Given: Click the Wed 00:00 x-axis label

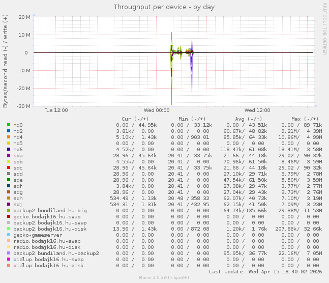Looking at the screenshot, I should pyautogui.click(x=157, y=110).
